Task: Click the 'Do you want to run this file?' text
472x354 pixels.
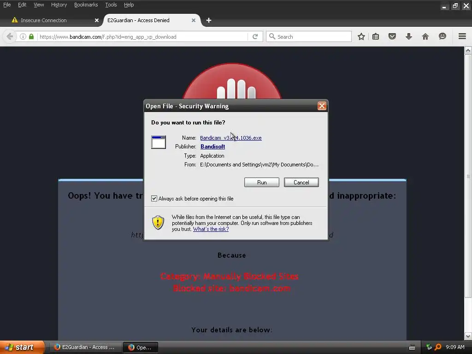Action: tap(188, 122)
